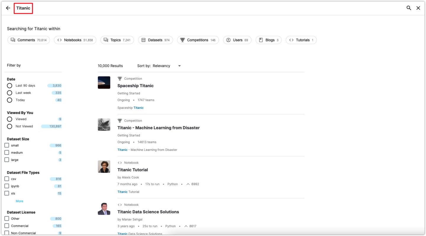Click Manav Sehgal's avatar thumbnail
Screen dimensions: 426x236
(x=104, y=209)
